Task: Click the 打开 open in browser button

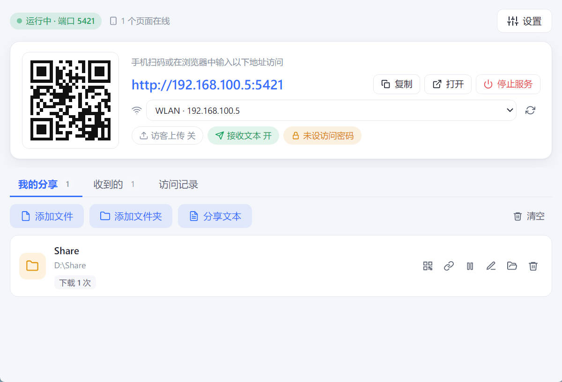Action: pos(448,84)
